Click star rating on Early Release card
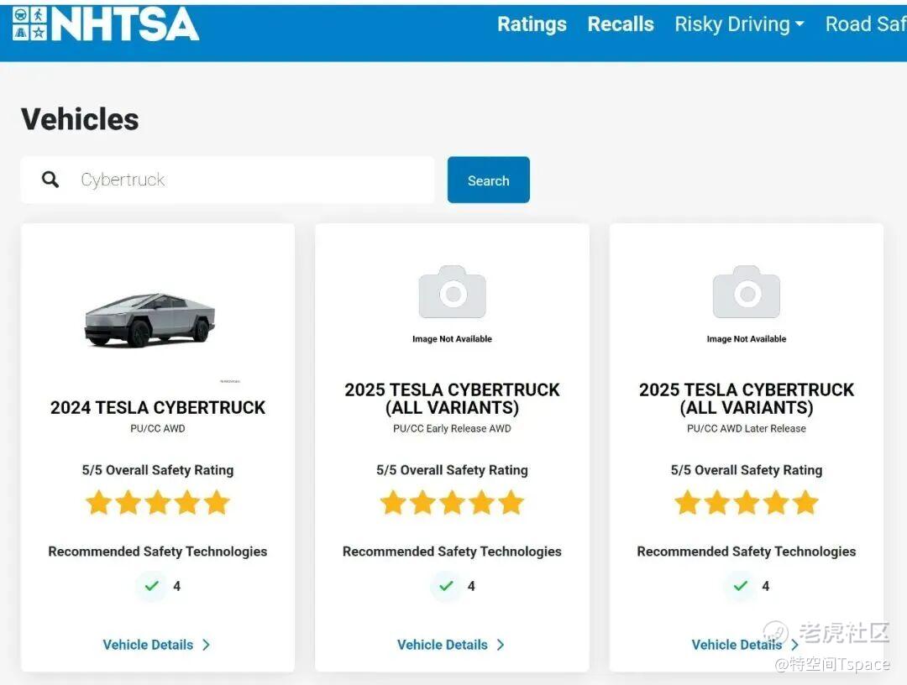Screen dimensions: 907x685 click(x=452, y=503)
